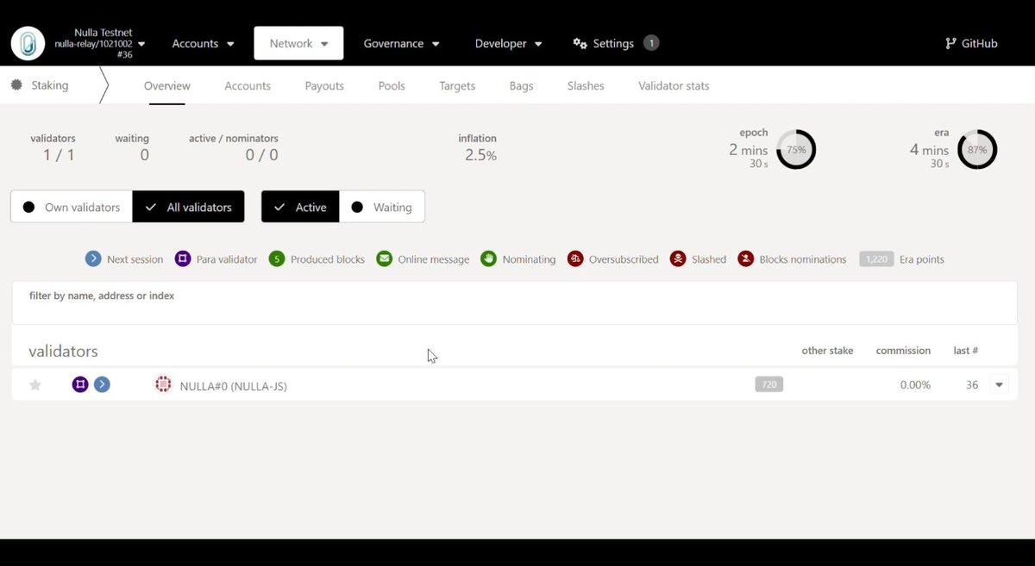Click the GitHub branch icon

click(950, 43)
